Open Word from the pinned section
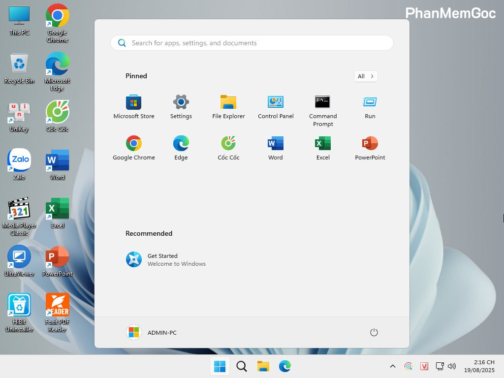Image resolution: width=504 pixels, height=378 pixels. coord(276,148)
